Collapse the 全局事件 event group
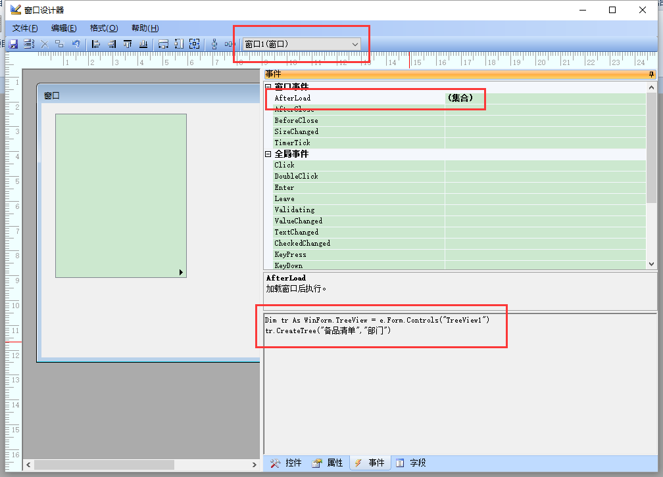The width and height of the screenshot is (663, 477). pos(268,154)
